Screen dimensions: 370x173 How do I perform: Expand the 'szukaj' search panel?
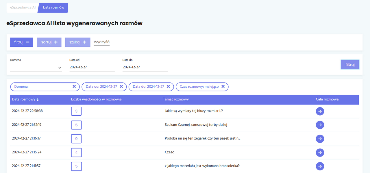[x=77, y=42]
